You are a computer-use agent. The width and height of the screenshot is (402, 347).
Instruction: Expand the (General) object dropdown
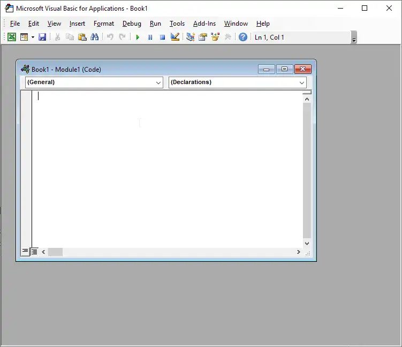(158, 82)
